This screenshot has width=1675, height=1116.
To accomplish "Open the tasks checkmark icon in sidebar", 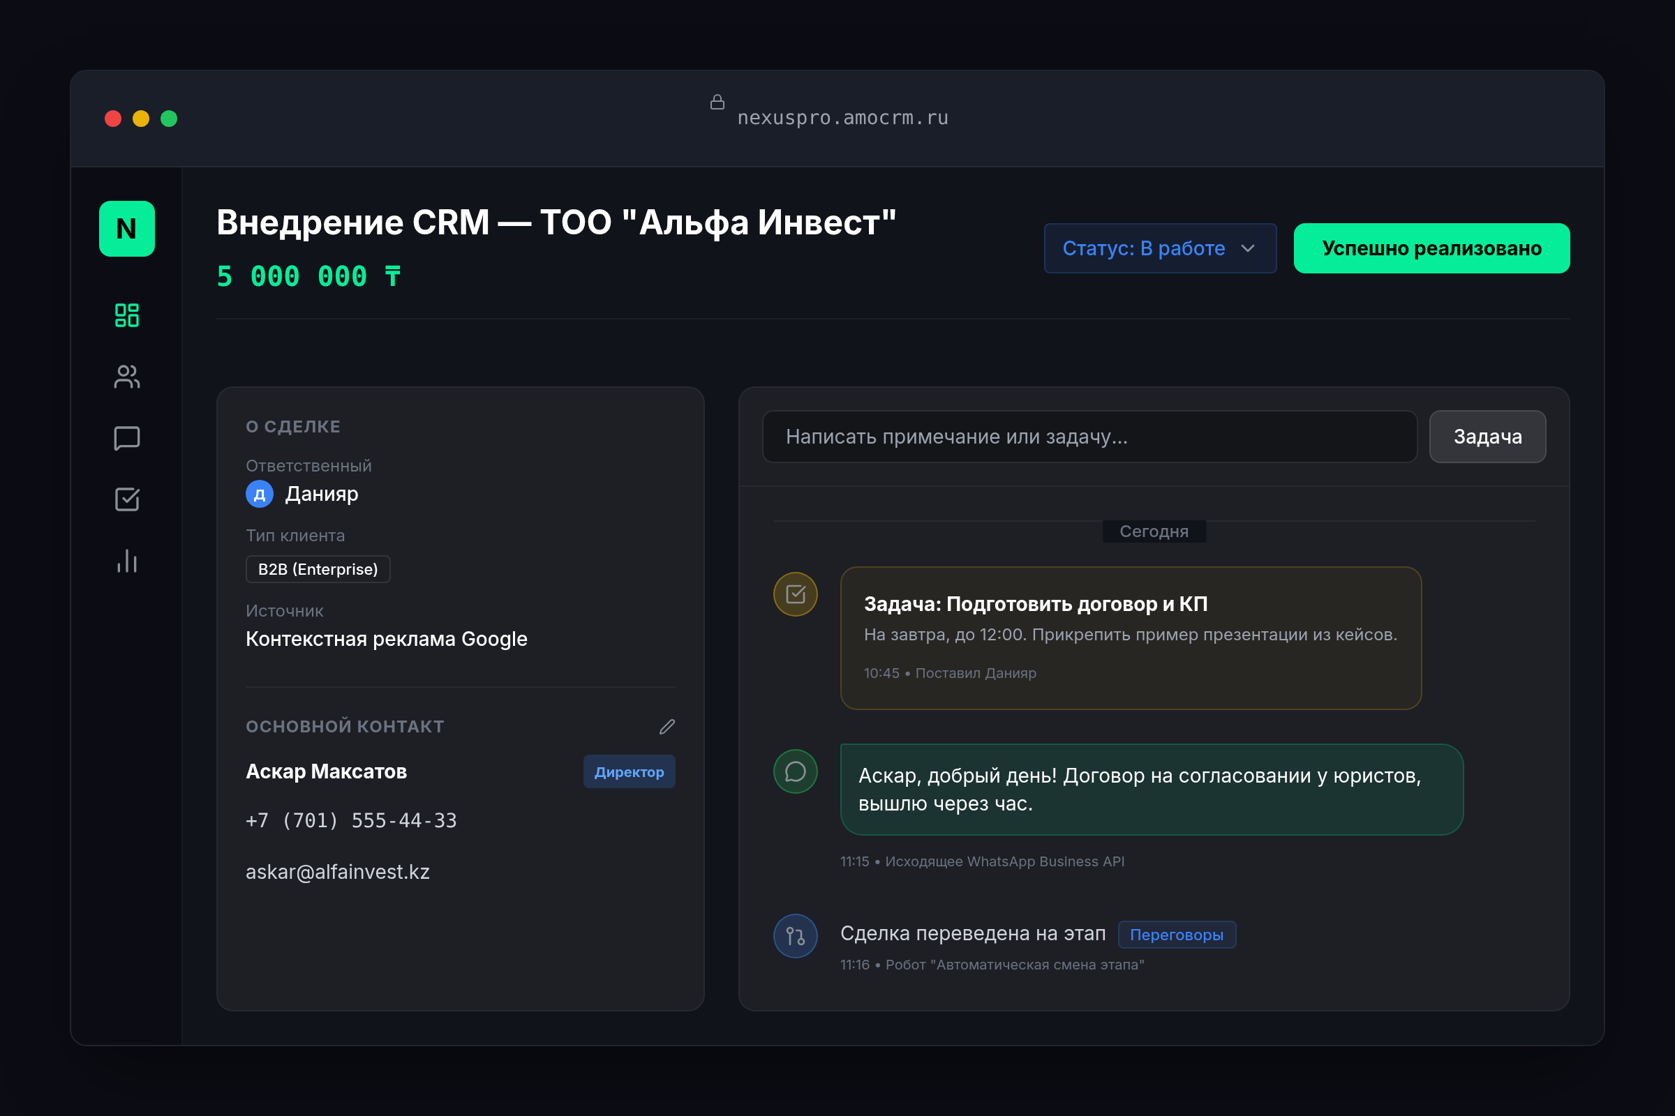I will click(127, 499).
